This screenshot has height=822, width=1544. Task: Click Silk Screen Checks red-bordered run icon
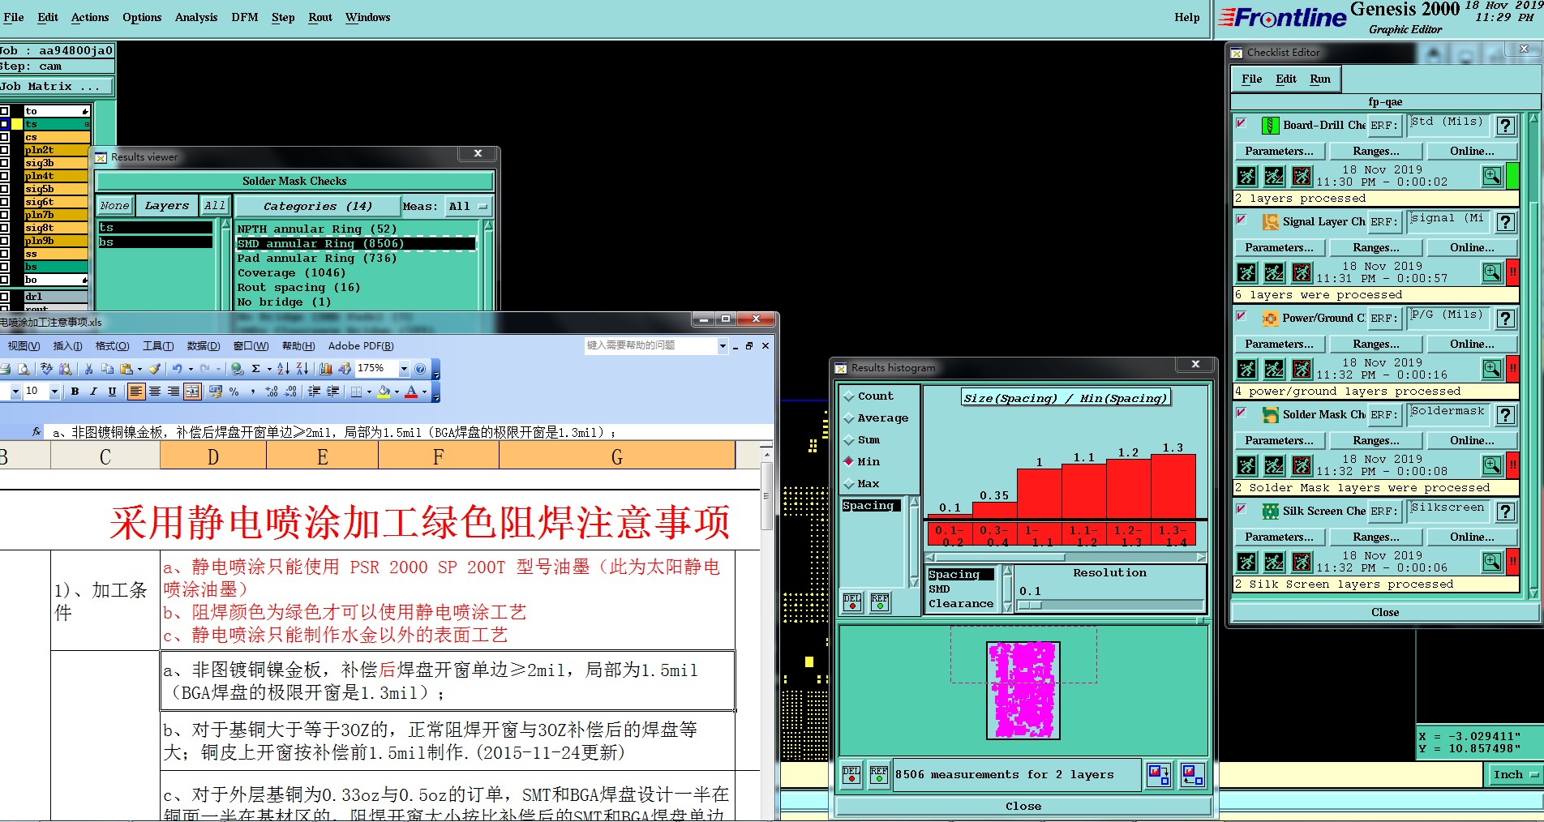1302,562
